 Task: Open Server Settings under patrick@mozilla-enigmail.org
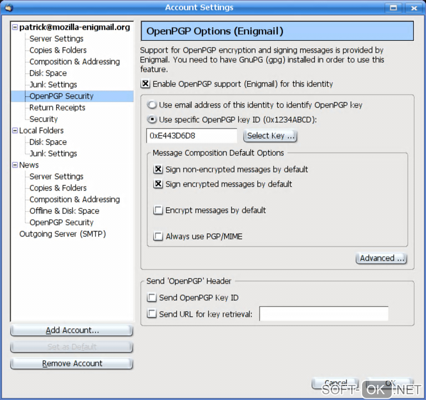coord(56,39)
